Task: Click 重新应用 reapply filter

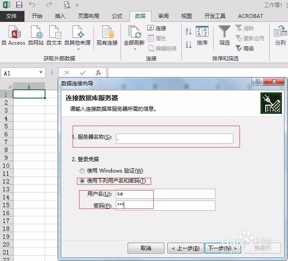Action: pos(250,38)
